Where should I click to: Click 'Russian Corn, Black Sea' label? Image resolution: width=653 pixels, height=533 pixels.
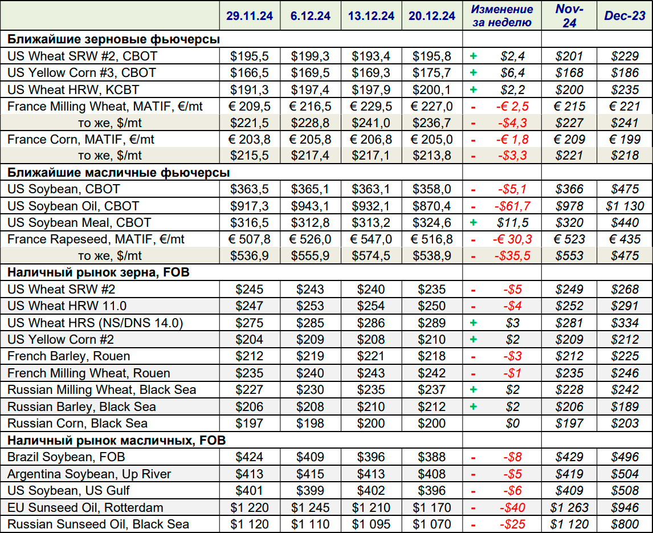click(77, 424)
